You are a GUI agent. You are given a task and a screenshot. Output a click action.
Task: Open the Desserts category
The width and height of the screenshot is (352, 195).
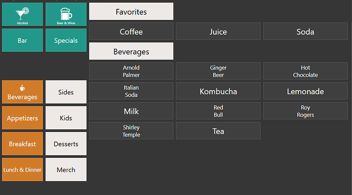point(66,144)
